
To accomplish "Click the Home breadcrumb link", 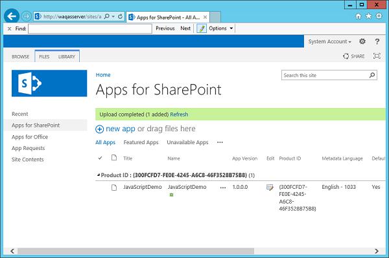I will [103, 75].
